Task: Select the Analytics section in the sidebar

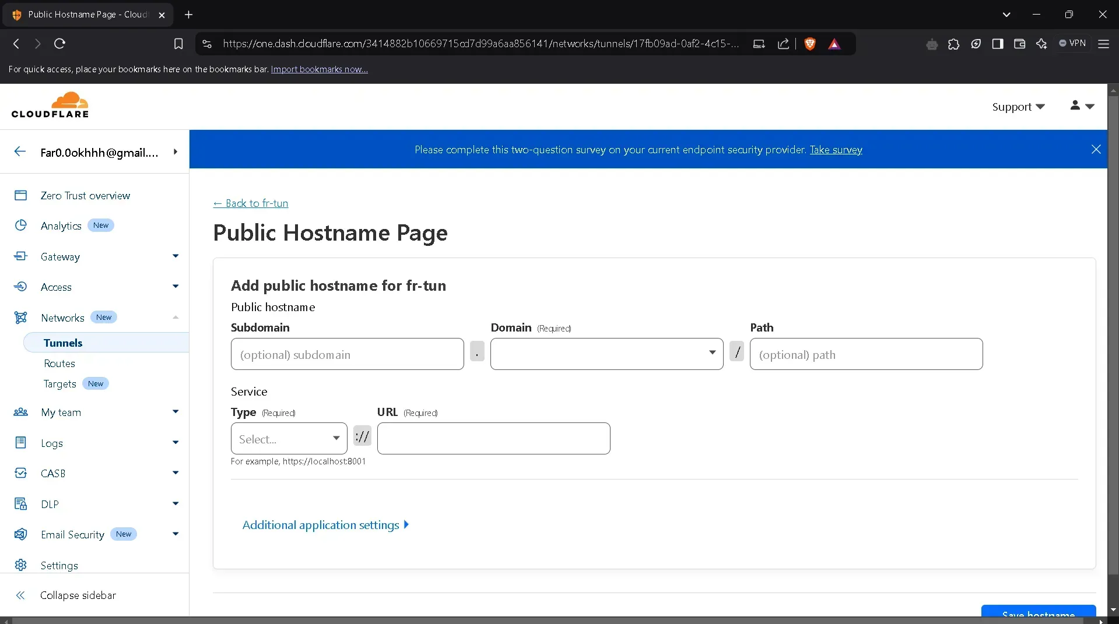Action: click(61, 225)
